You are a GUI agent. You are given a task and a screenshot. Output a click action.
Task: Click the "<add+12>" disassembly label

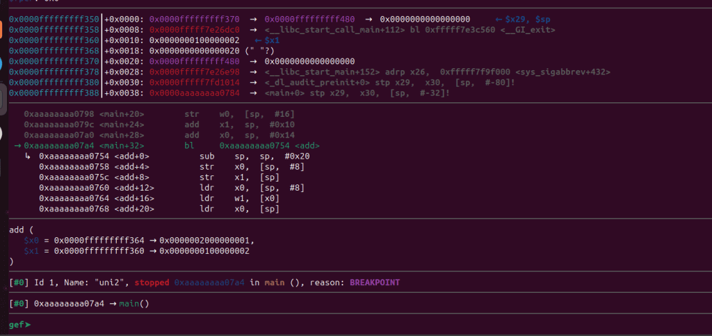point(134,188)
